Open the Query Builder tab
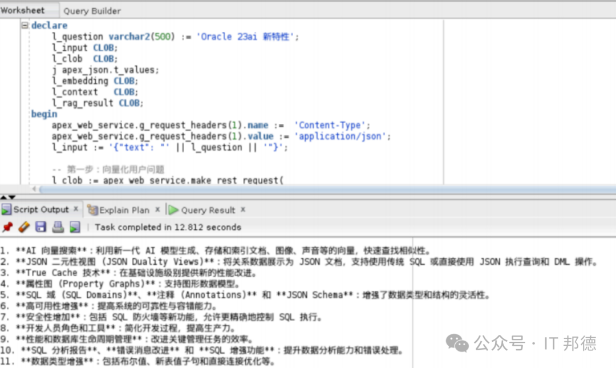 coord(92,11)
